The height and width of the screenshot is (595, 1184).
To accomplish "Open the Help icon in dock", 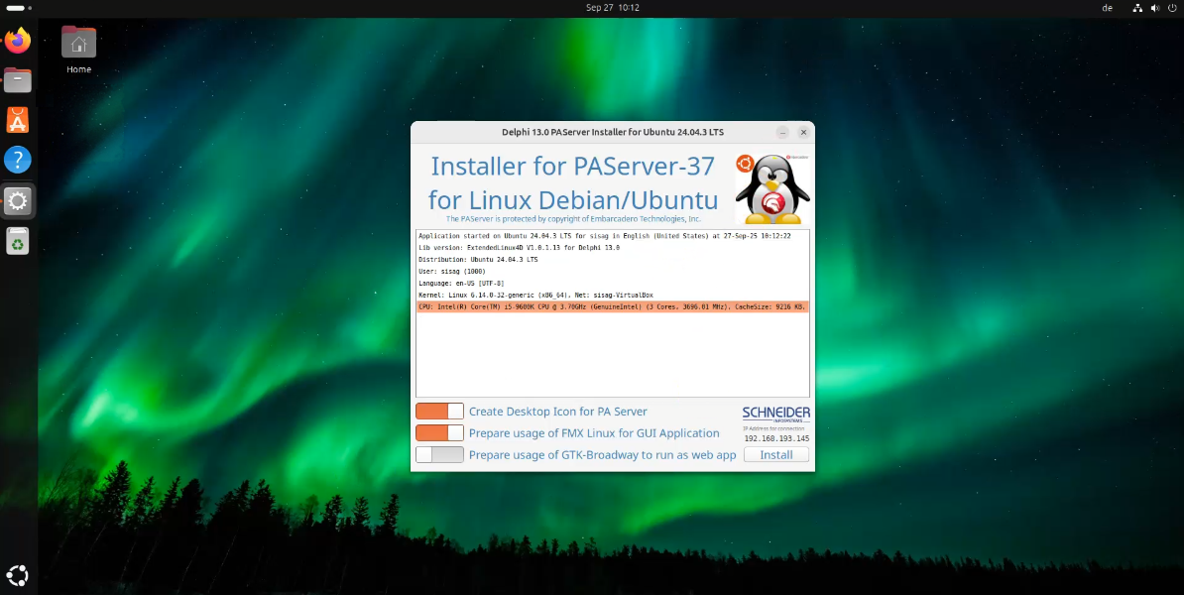I will [x=18, y=160].
